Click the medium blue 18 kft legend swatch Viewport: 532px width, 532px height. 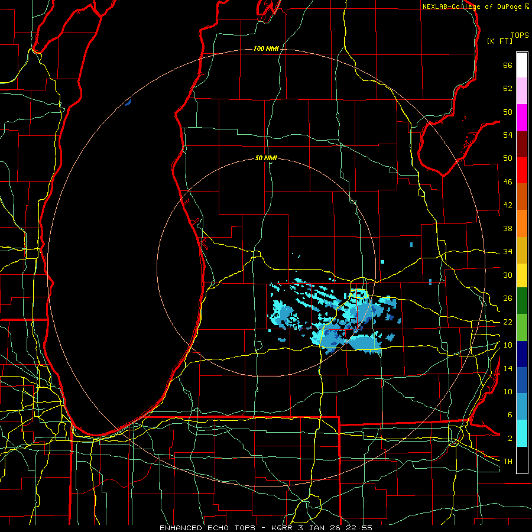click(x=522, y=380)
